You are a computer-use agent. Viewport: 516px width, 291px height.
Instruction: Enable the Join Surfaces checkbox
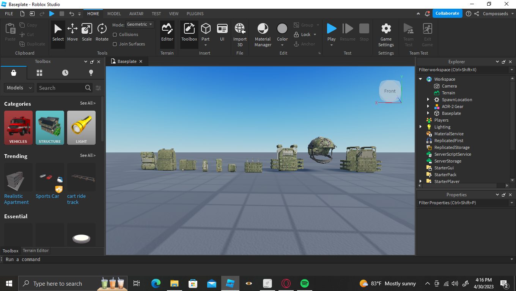115,44
